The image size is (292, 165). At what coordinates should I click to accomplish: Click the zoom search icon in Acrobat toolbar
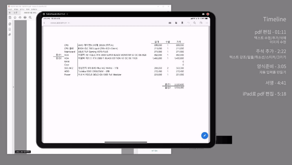pyautogui.click(x=30, y=17)
